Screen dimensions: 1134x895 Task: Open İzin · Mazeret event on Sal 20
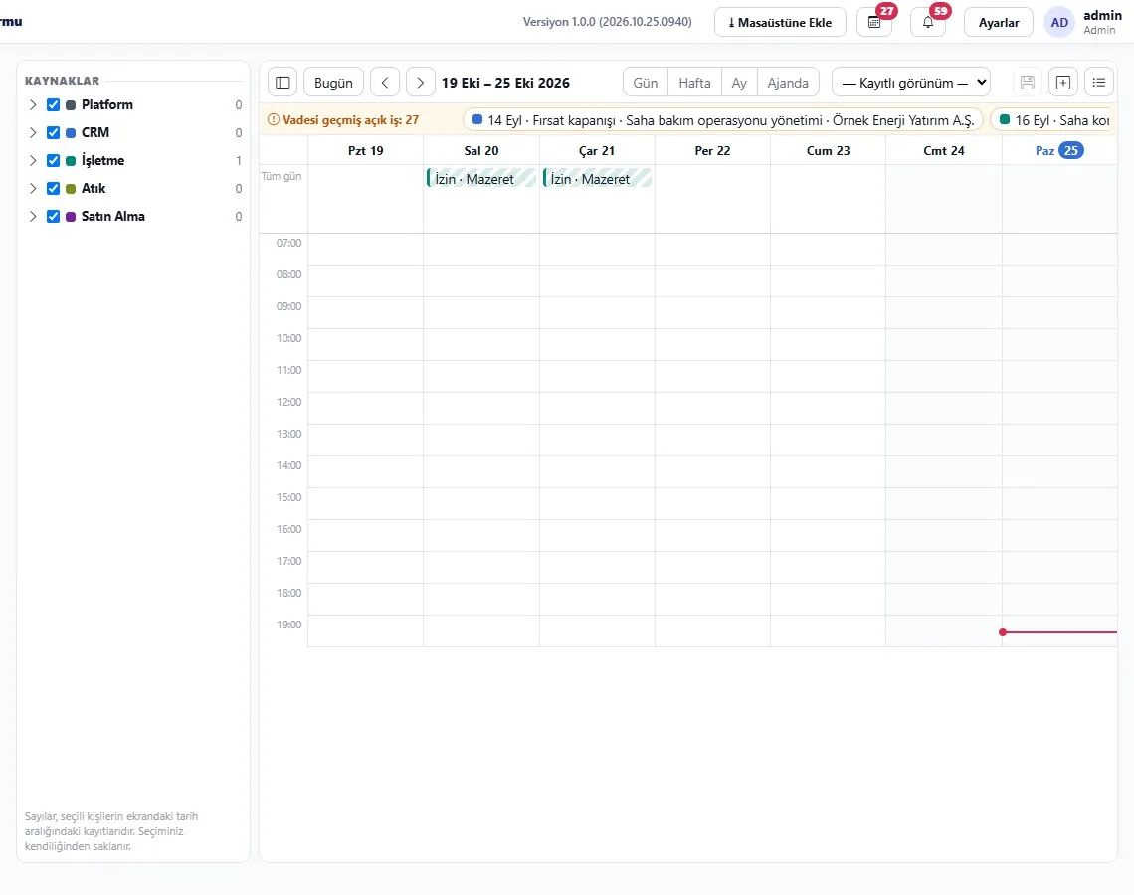click(x=481, y=179)
